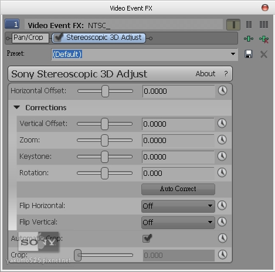Screen dimensions: 275x272
Task: Click the Flip Horizontal animate clock icon
Action: click(222, 206)
